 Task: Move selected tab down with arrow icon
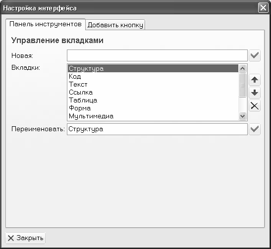tap(255, 93)
